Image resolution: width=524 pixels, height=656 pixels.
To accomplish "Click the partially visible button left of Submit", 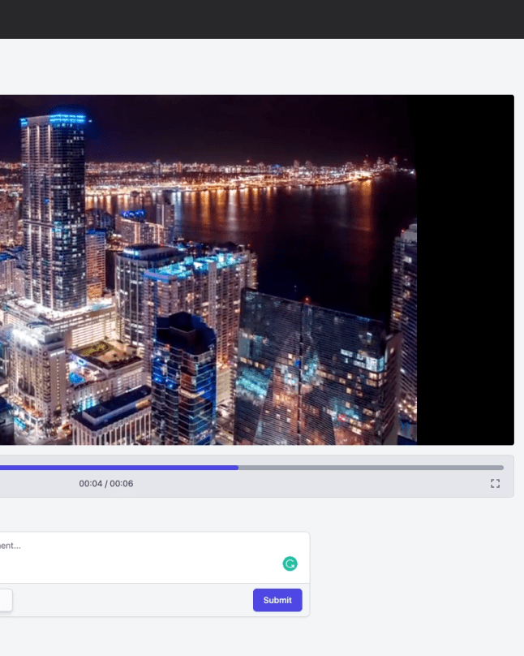I will pos(6,600).
